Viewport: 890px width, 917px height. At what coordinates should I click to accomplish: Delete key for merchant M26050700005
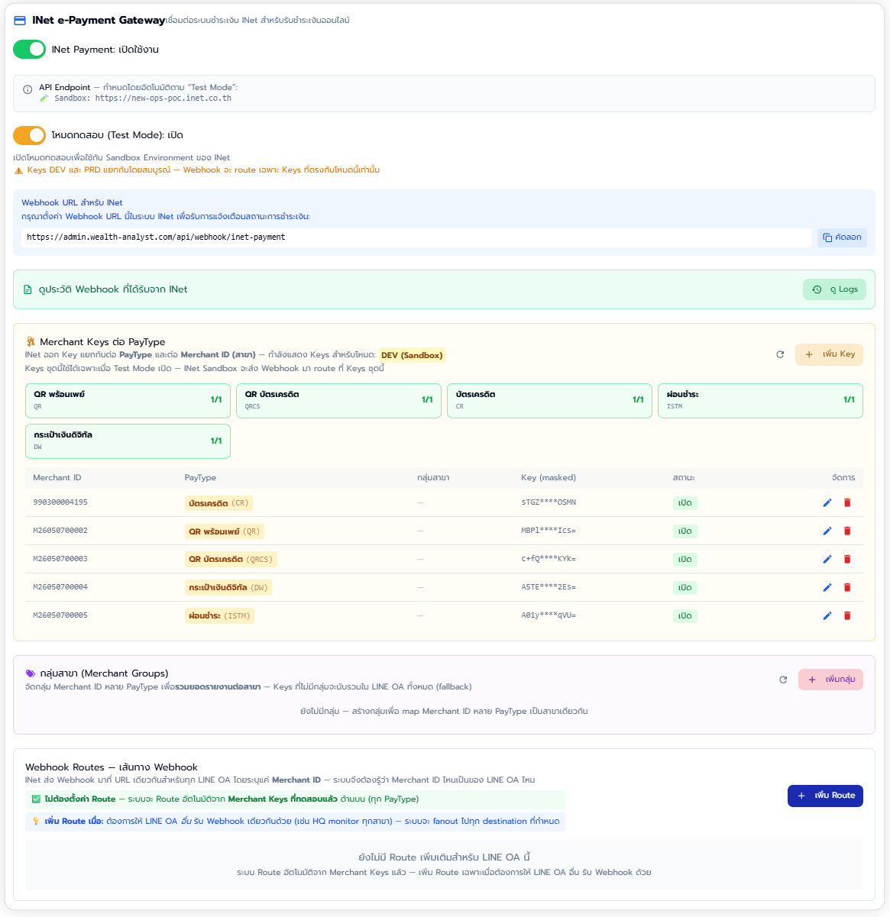[847, 615]
